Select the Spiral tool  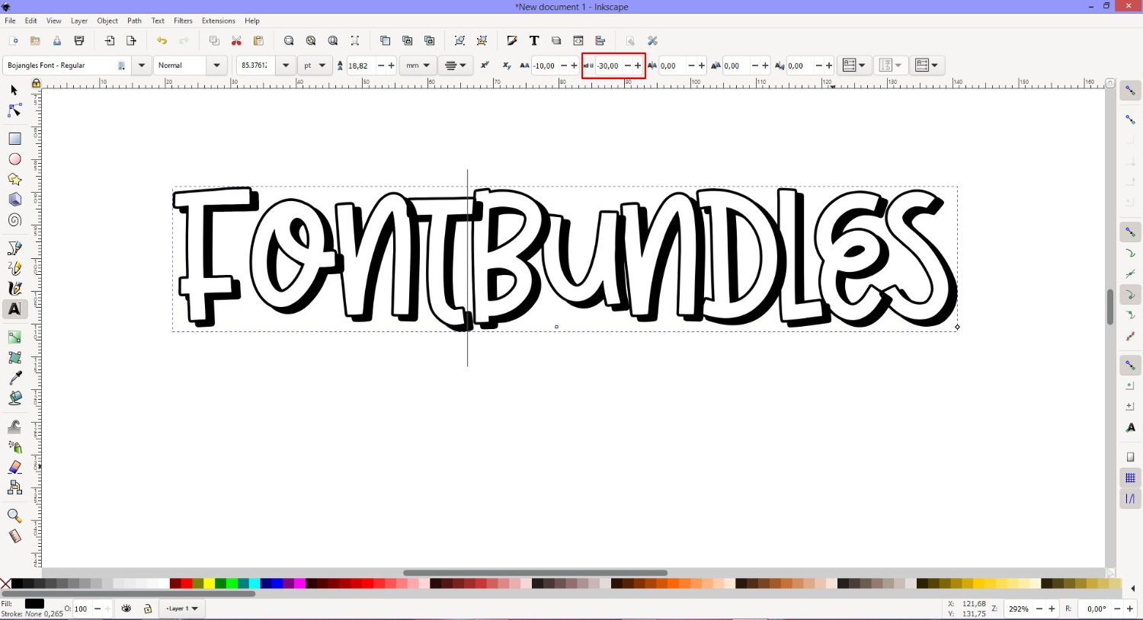(14, 220)
